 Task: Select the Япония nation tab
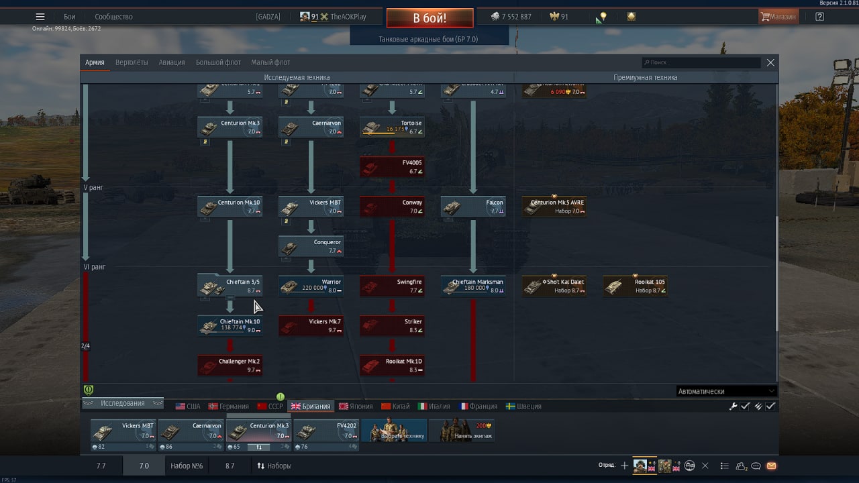click(x=356, y=407)
